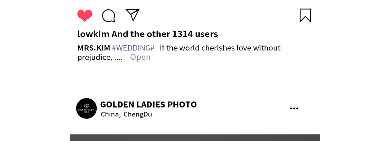The height and width of the screenshot is (141, 390).
Task: Expand the caption with Open
Action: [140, 57]
